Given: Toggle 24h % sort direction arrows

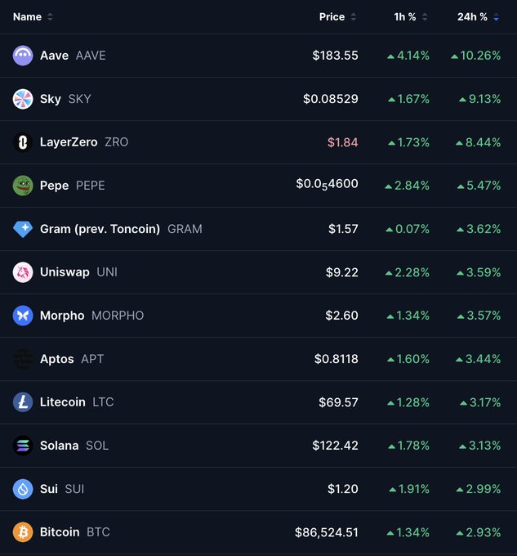Looking at the screenshot, I should pos(496,16).
